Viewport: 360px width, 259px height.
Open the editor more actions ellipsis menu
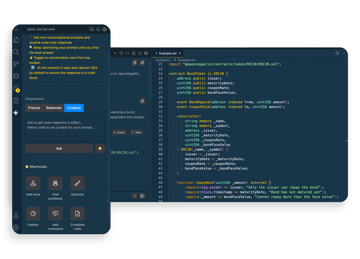(x=343, y=53)
